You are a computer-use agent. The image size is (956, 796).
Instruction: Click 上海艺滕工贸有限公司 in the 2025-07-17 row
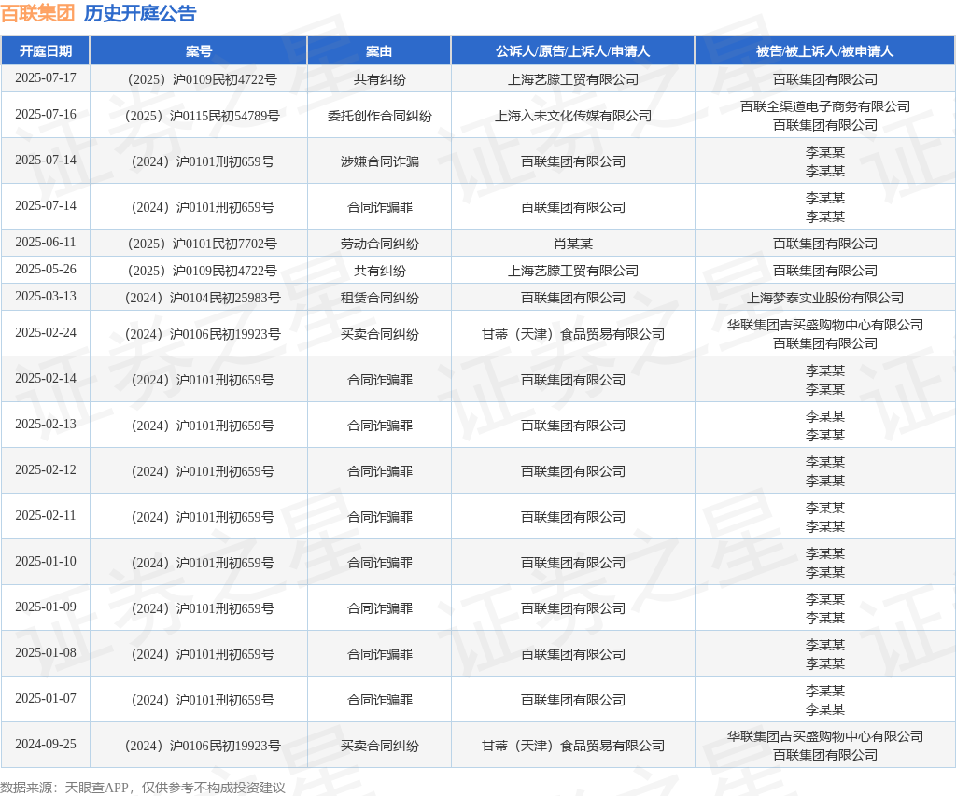[572, 79]
